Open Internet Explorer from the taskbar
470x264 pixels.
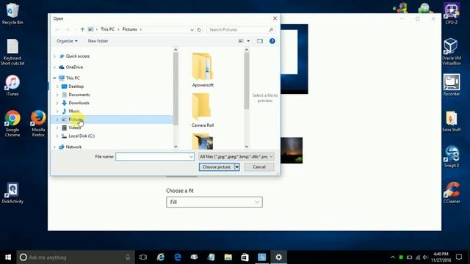(161, 257)
